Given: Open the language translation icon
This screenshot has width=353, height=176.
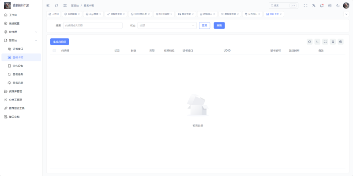Looking at the screenshot, I should click(x=314, y=6).
